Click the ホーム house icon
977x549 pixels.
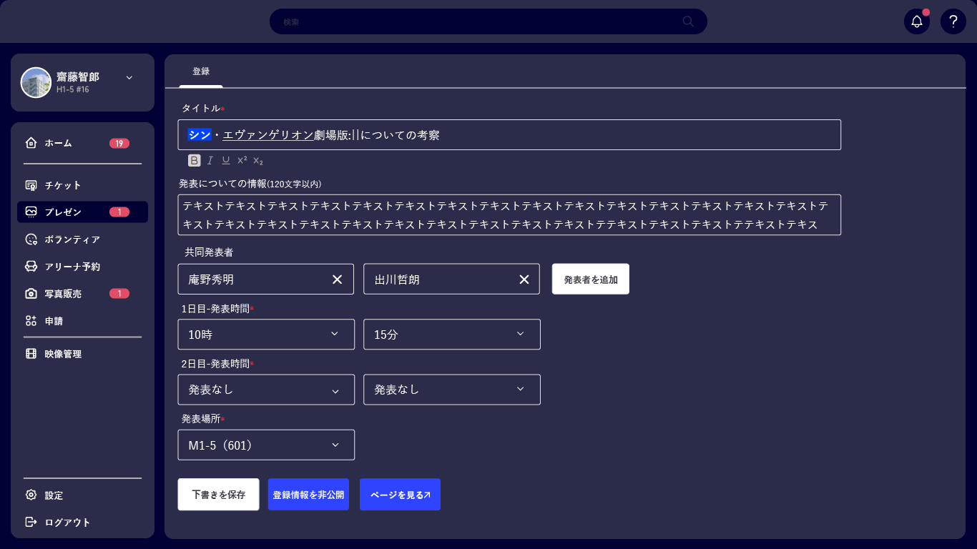(x=31, y=143)
